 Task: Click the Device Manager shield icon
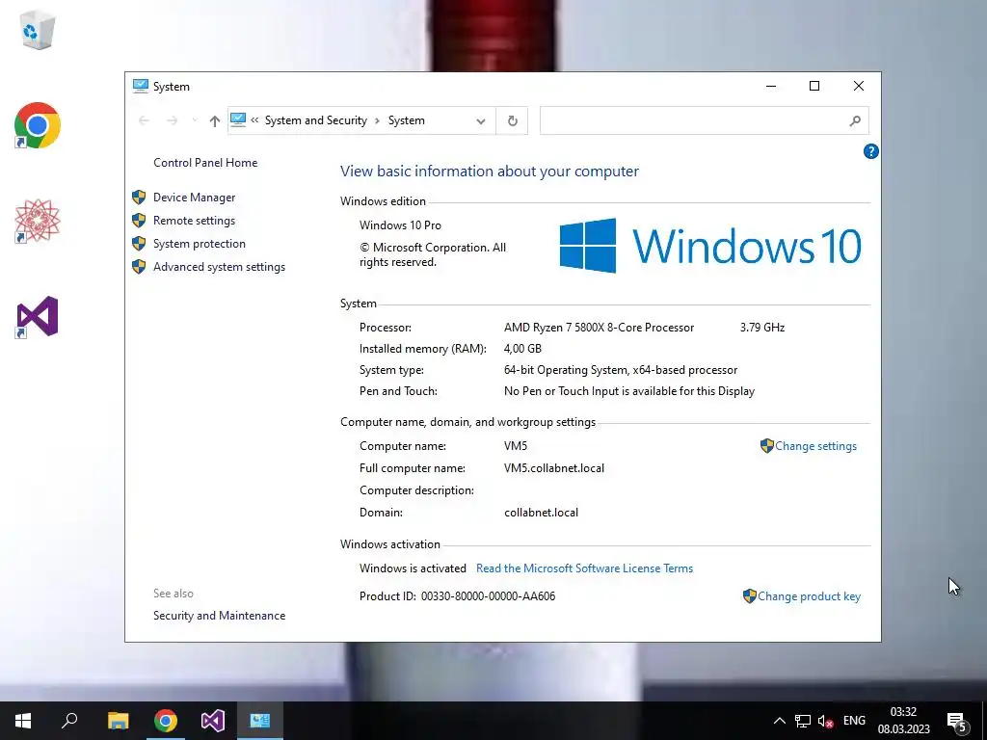139,198
